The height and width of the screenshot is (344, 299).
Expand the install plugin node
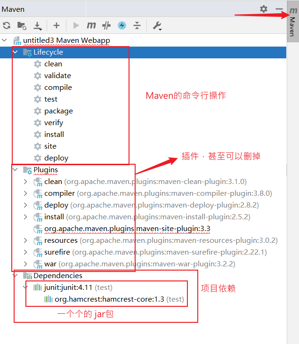pyautogui.click(x=25, y=217)
